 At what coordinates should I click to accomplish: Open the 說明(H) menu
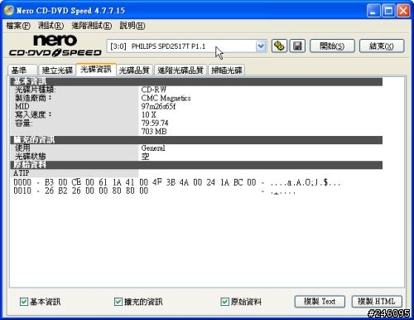click(x=132, y=26)
